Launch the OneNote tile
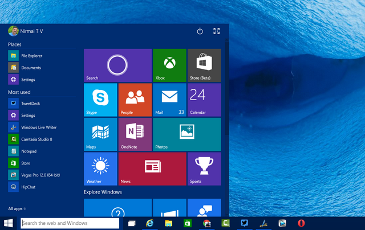Screen dimensions: 365x230 coord(135,134)
